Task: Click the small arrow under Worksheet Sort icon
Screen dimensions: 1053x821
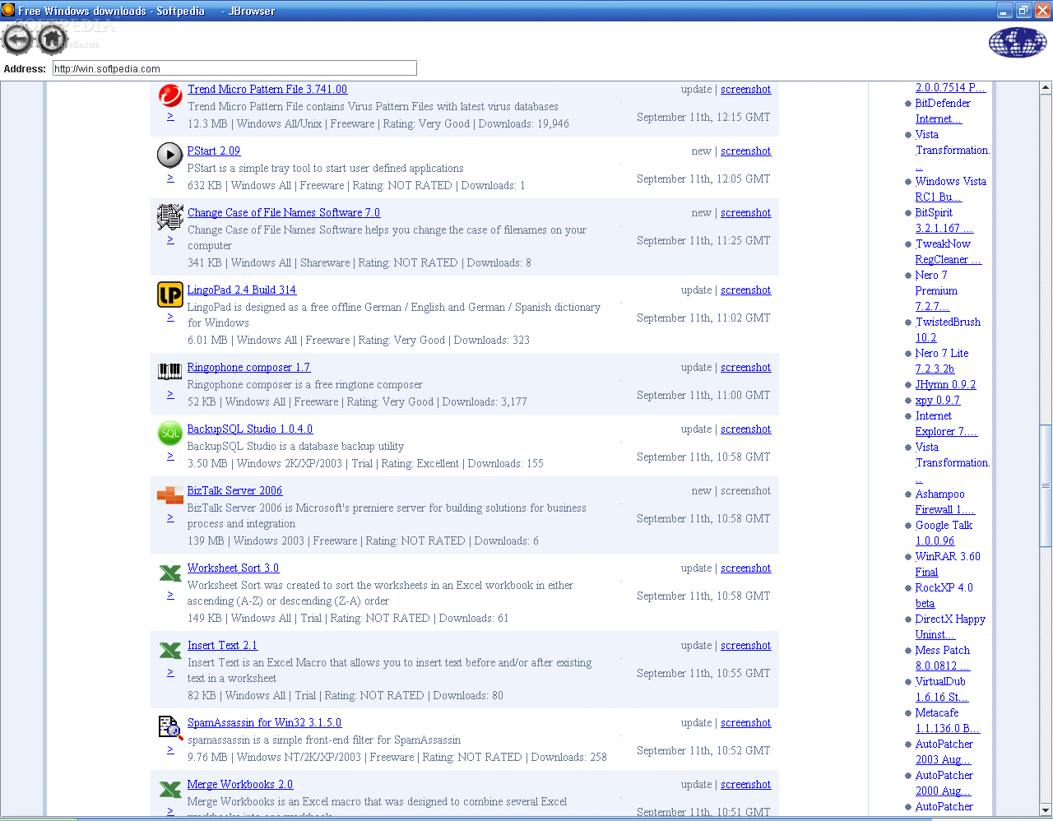Action: (170, 595)
